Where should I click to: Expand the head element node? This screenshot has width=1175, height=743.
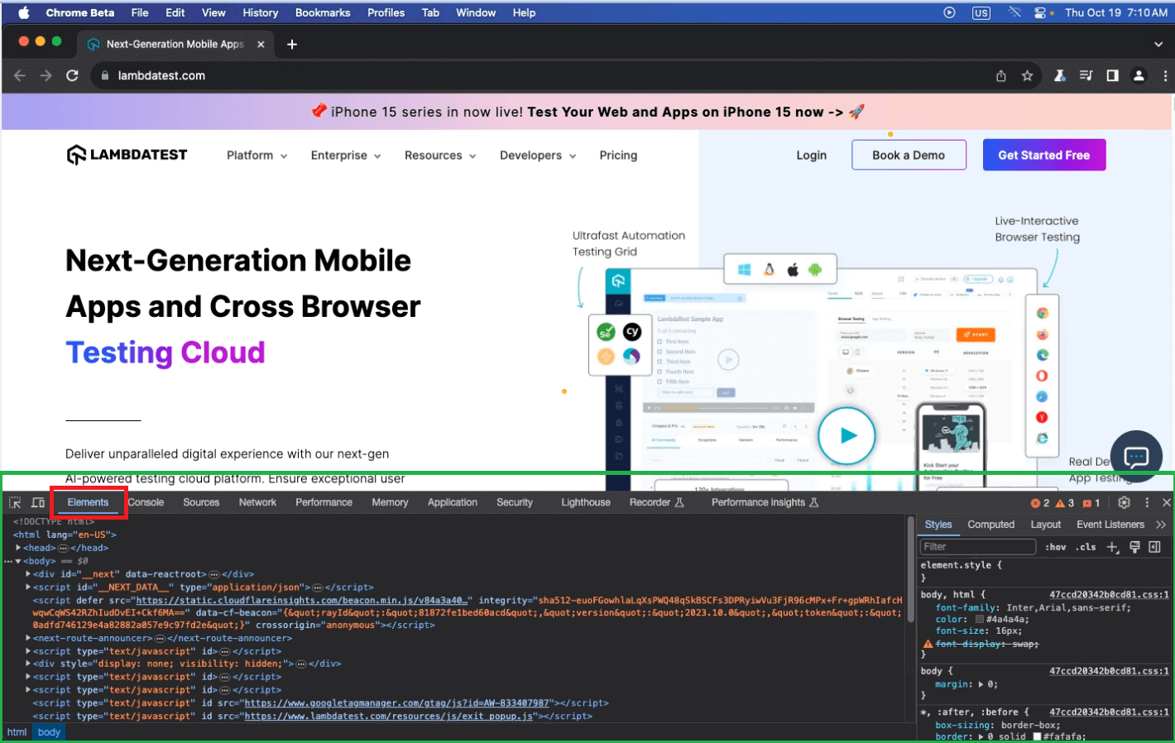18,548
